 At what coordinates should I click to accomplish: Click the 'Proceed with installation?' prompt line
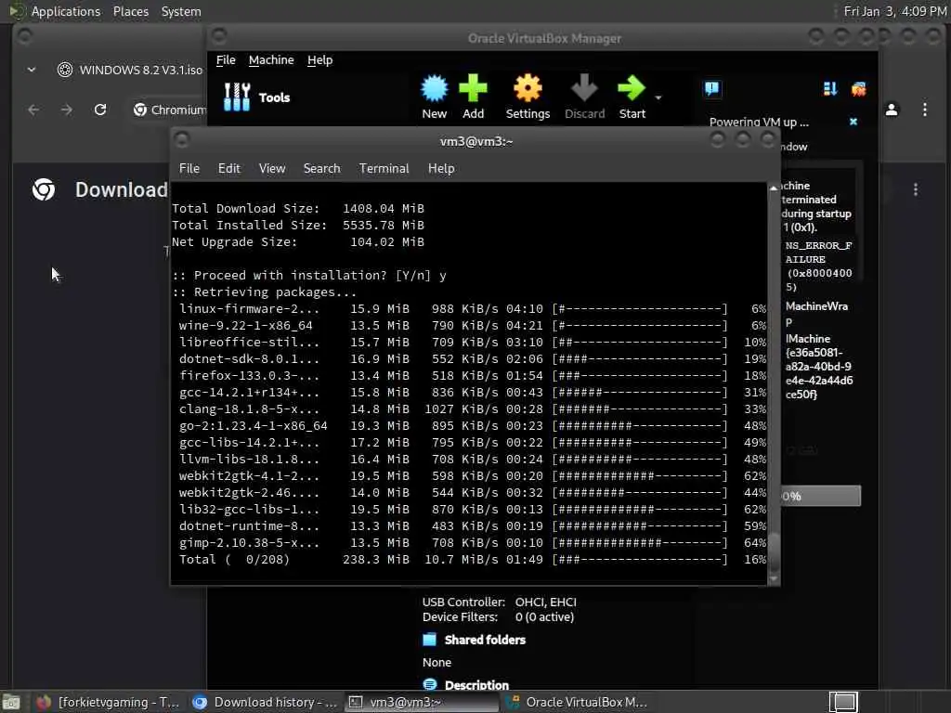pyautogui.click(x=309, y=275)
